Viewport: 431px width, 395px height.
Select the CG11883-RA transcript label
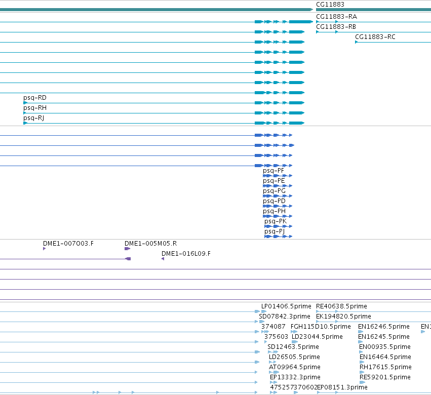pos(336,17)
